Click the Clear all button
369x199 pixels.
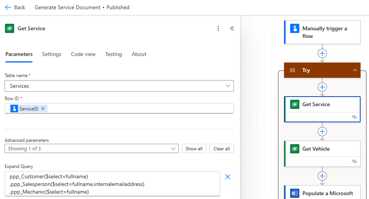[x=222, y=148]
